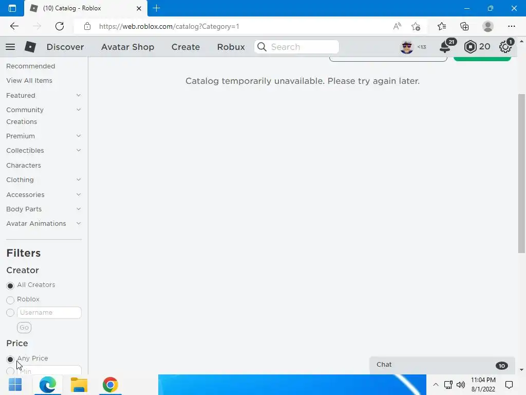This screenshot has width=526, height=395.
Task: Go to the Create page
Action: tap(185, 47)
